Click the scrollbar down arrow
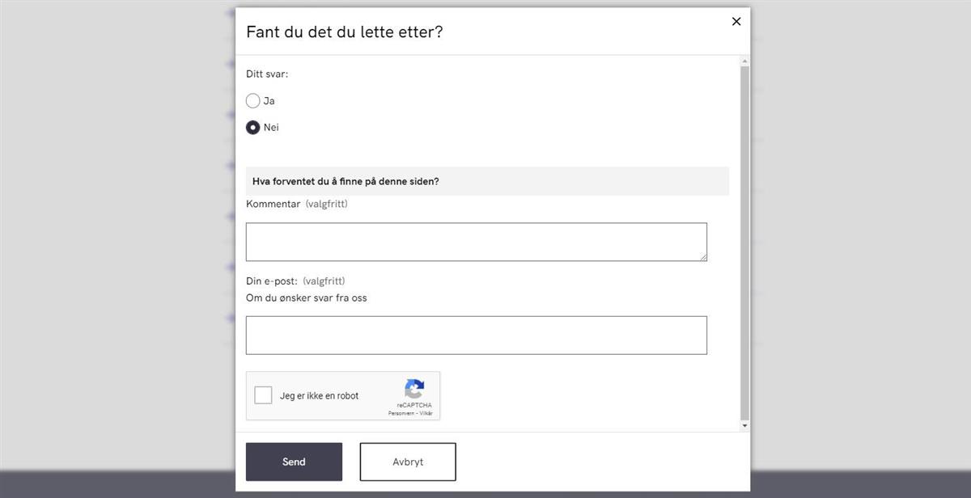This screenshot has height=498, width=971. click(745, 425)
